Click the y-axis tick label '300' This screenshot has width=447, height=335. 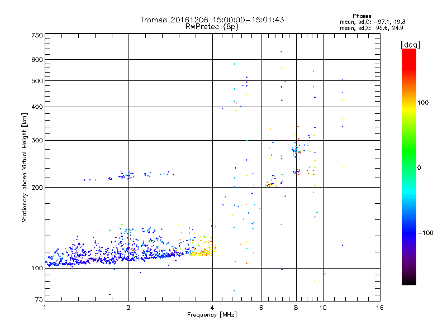37,141
